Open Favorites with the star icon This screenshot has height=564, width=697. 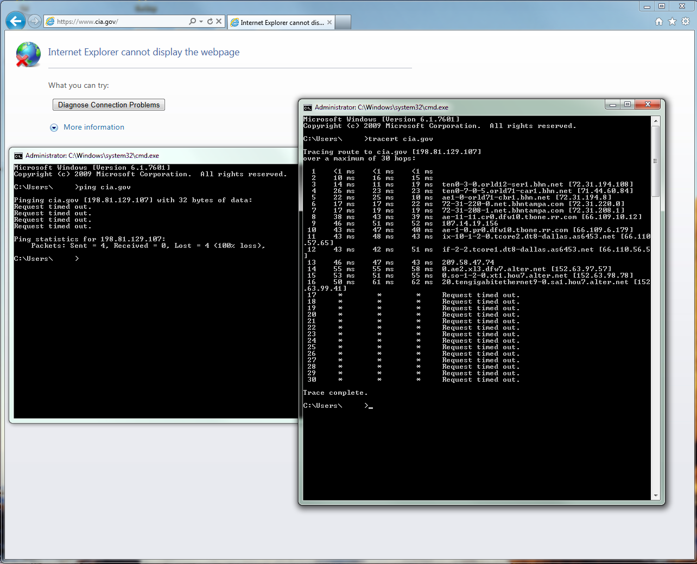(673, 22)
